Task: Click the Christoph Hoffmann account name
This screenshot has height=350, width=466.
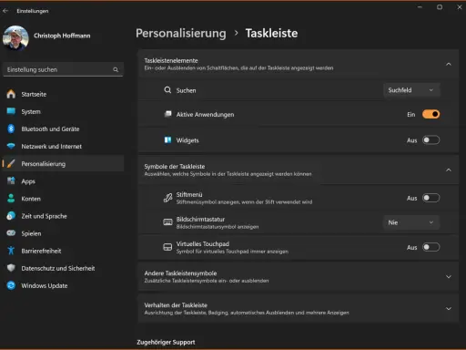Action: tap(62, 36)
